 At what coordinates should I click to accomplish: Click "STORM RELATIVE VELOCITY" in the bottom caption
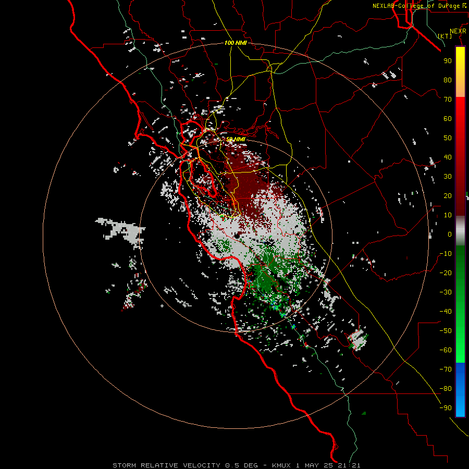click(x=167, y=465)
